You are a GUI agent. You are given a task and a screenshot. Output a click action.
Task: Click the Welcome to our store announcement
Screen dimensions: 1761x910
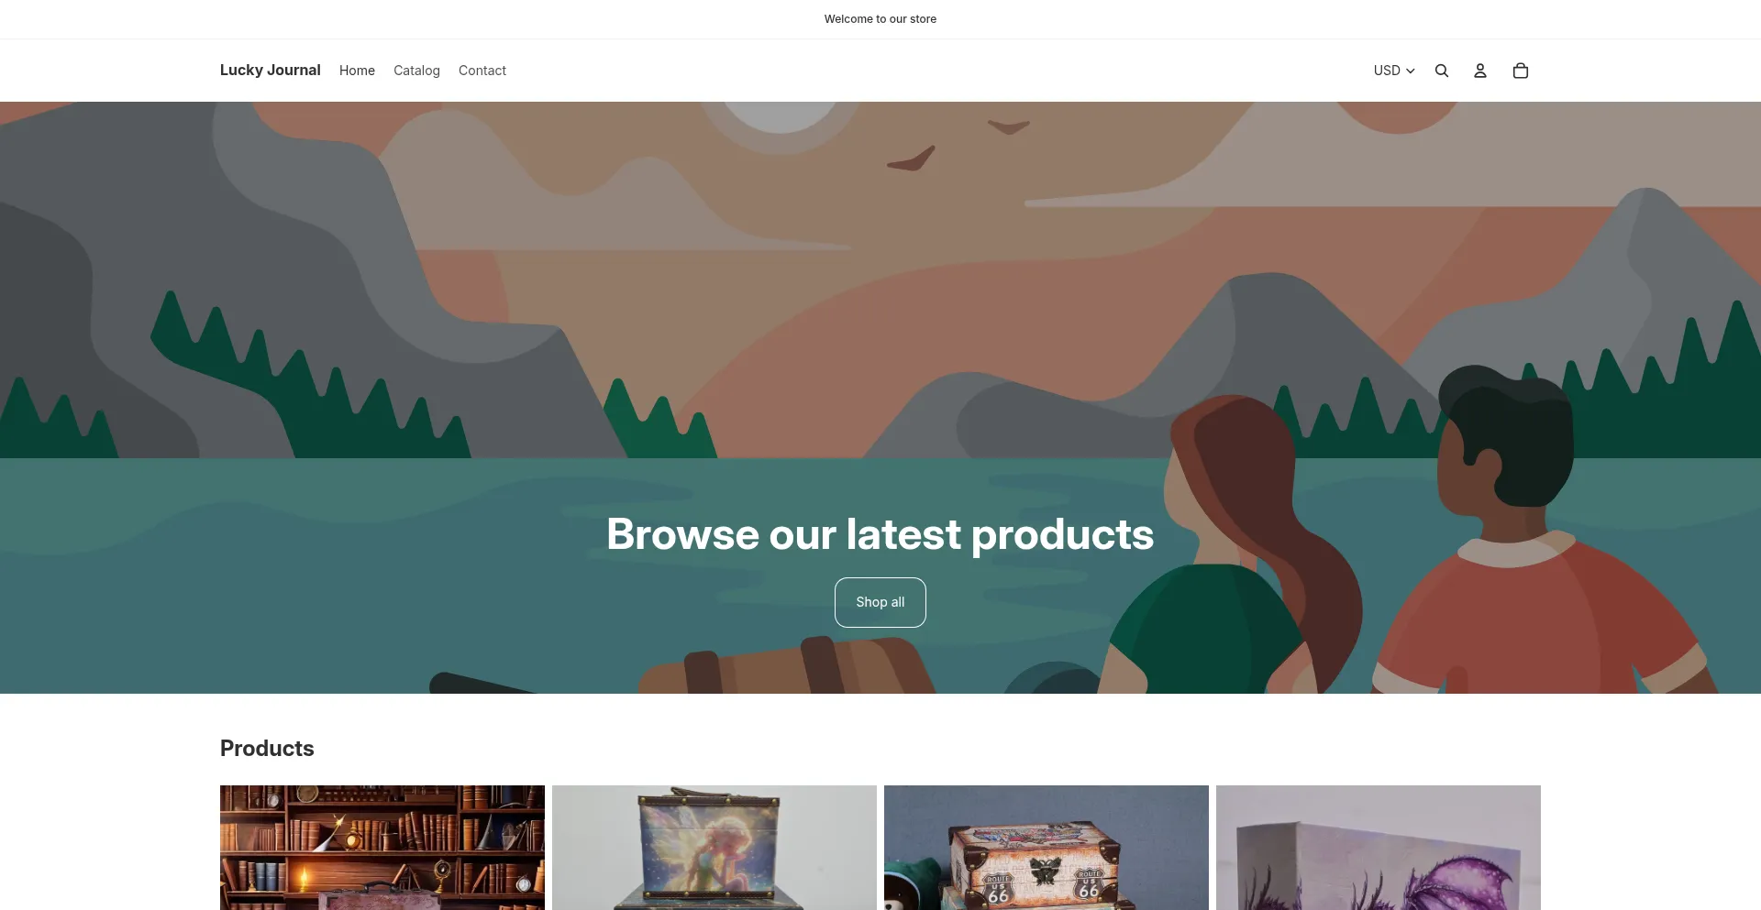pyautogui.click(x=880, y=19)
